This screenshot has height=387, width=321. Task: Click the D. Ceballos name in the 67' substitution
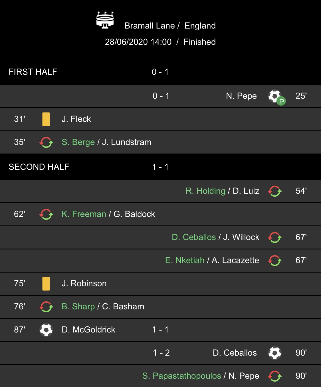click(194, 237)
